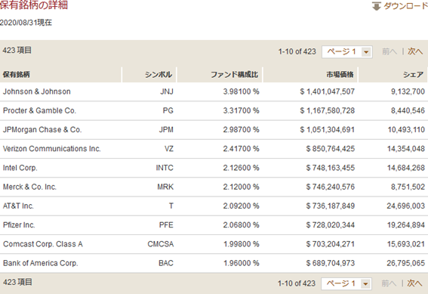Click the 10,493,110 shares value
428x294 pixels.
pyautogui.click(x=406, y=130)
